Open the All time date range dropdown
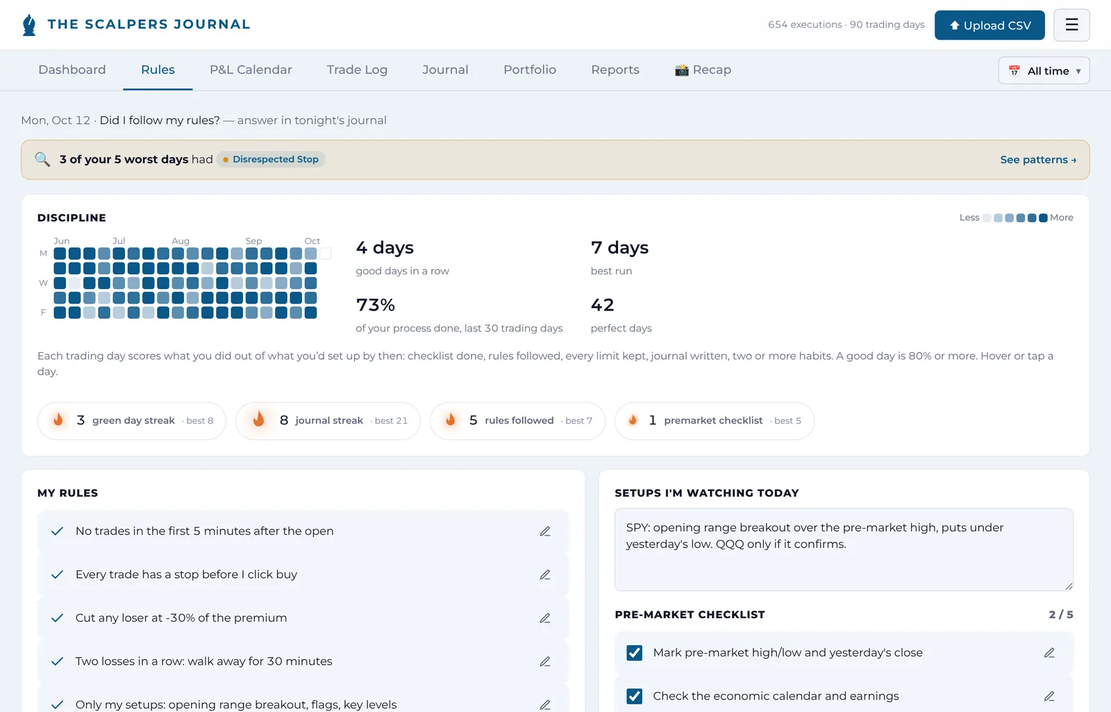This screenshot has width=1111, height=712. [1044, 71]
